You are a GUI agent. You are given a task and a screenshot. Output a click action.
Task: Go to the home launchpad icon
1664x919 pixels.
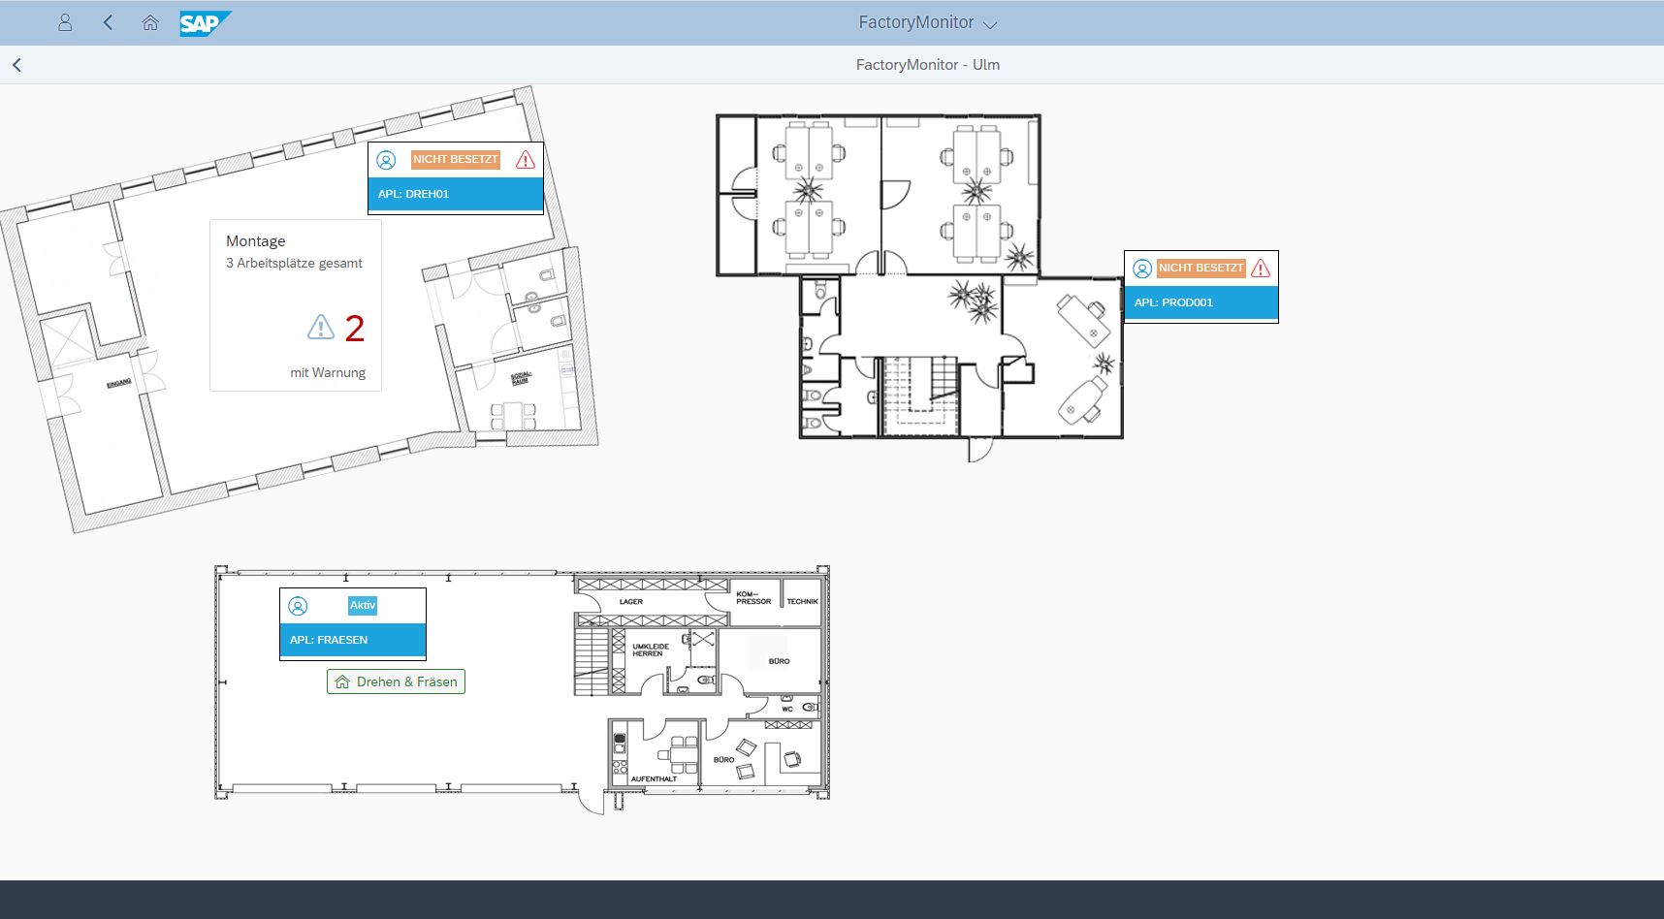pos(150,22)
